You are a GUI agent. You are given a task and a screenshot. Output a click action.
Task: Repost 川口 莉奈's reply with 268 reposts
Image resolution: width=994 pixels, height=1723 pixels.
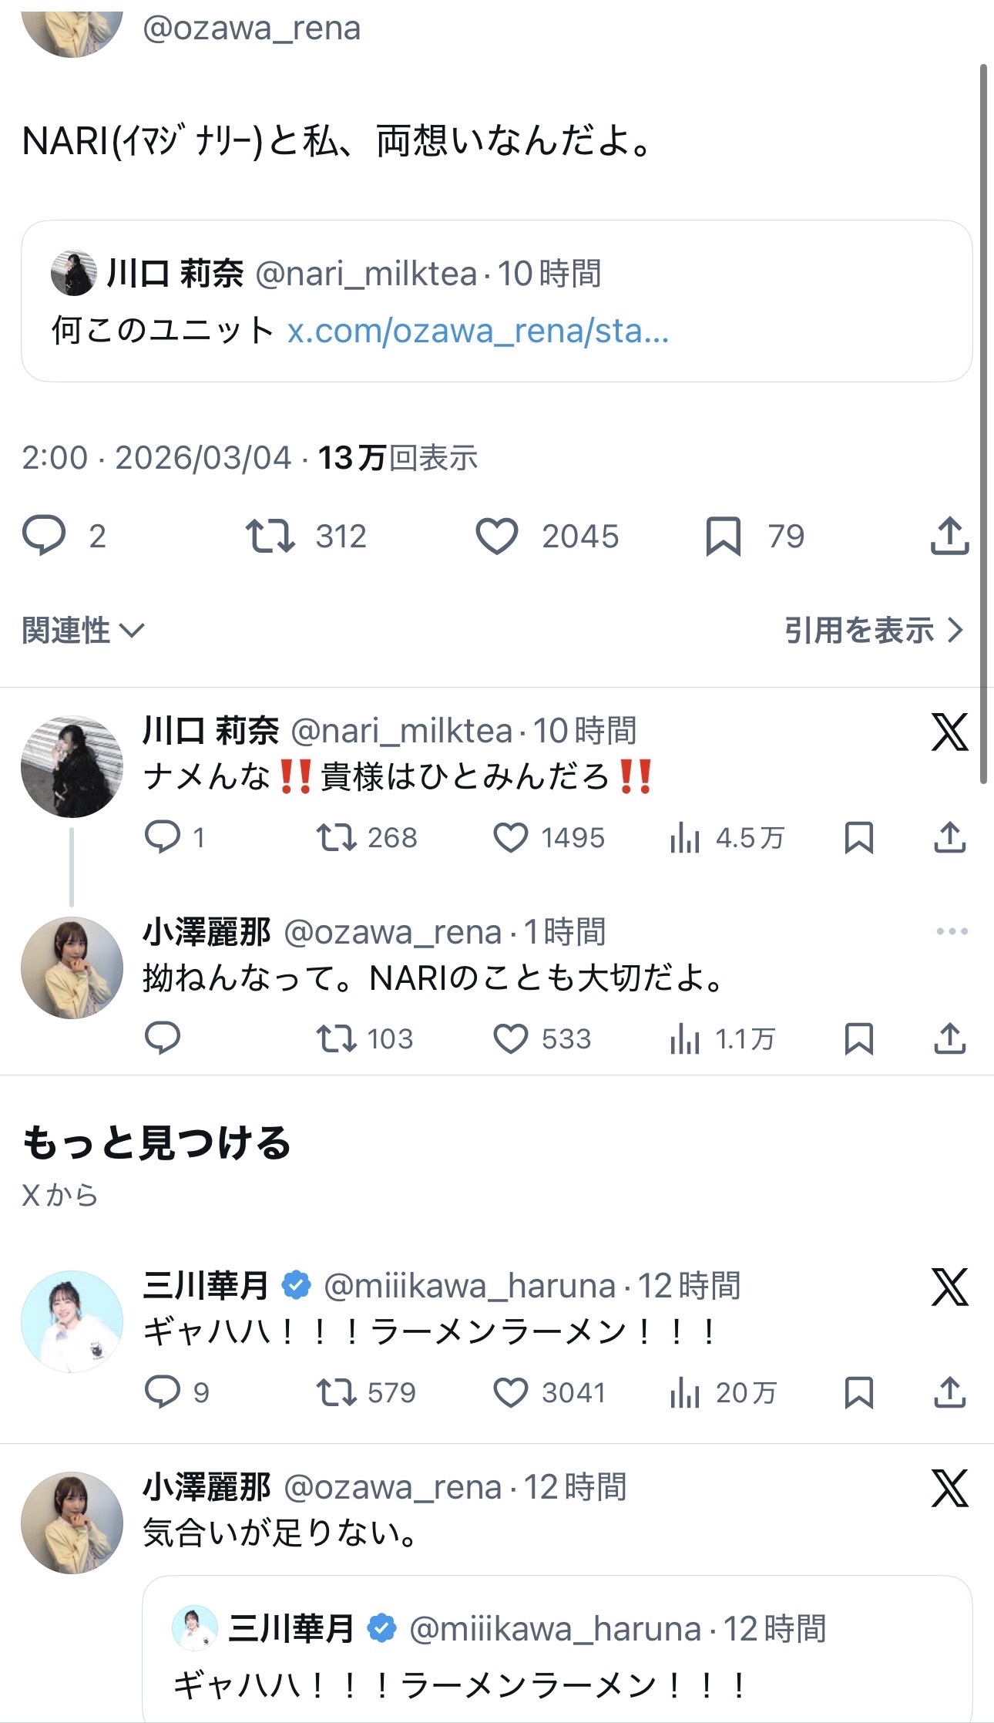coord(336,838)
